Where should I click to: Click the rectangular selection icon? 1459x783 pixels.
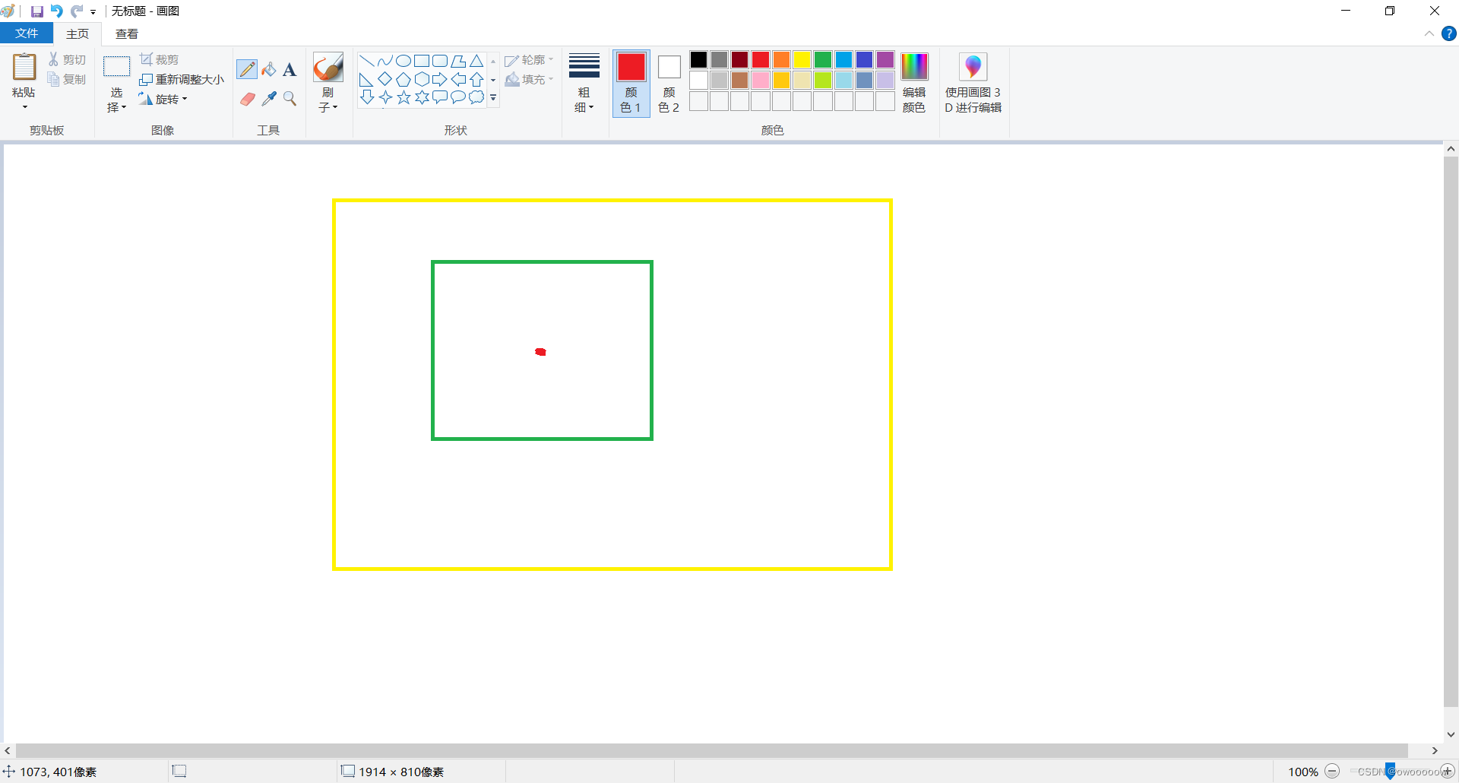pos(116,67)
